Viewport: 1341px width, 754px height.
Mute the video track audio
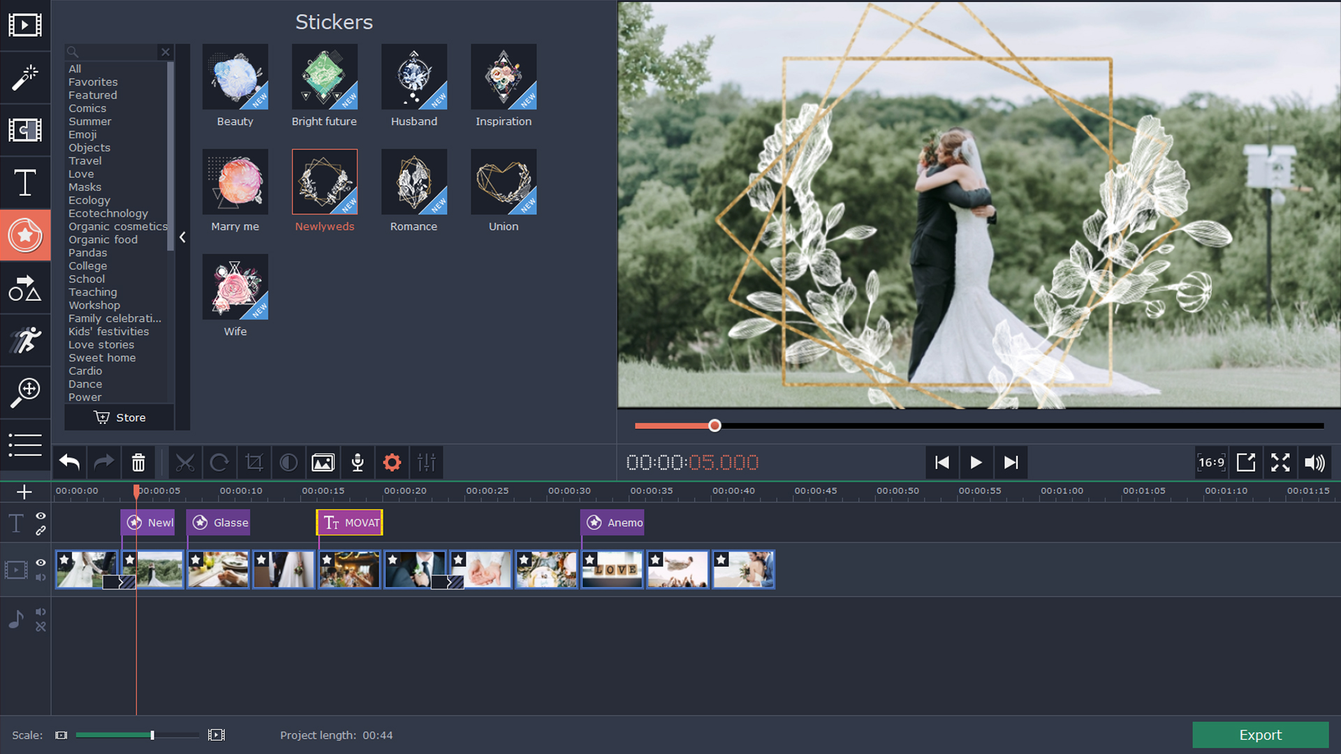tap(41, 577)
